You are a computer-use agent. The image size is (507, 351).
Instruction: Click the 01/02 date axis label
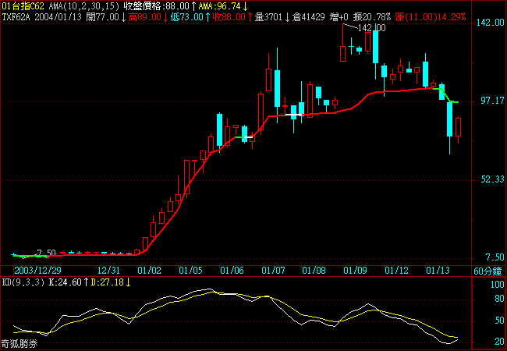(x=149, y=270)
